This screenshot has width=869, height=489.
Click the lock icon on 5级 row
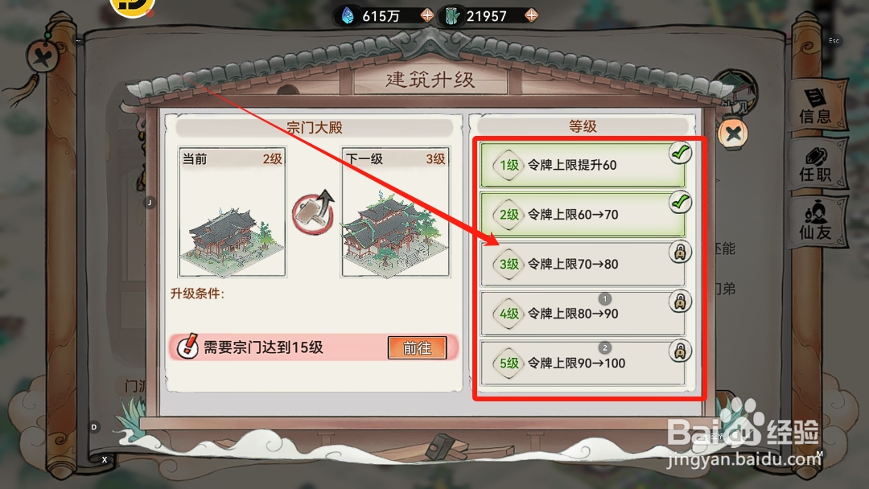680,351
